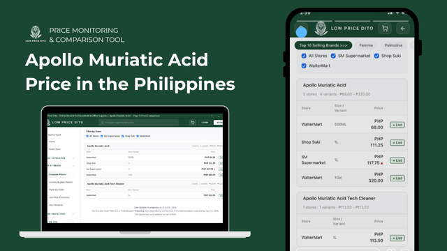Open Track My Order in laptop sidebar
The image size is (447, 251).
click(57, 190)
